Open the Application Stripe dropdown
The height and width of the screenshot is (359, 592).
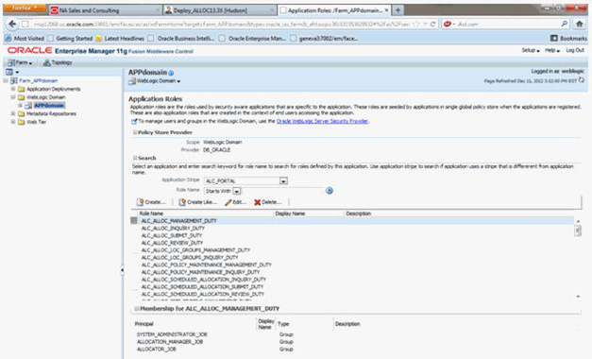click(283, 181)
